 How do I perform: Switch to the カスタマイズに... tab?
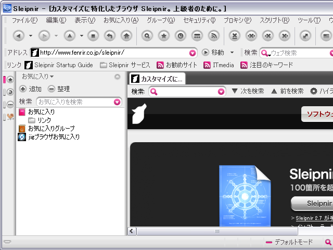pos(157,79)
